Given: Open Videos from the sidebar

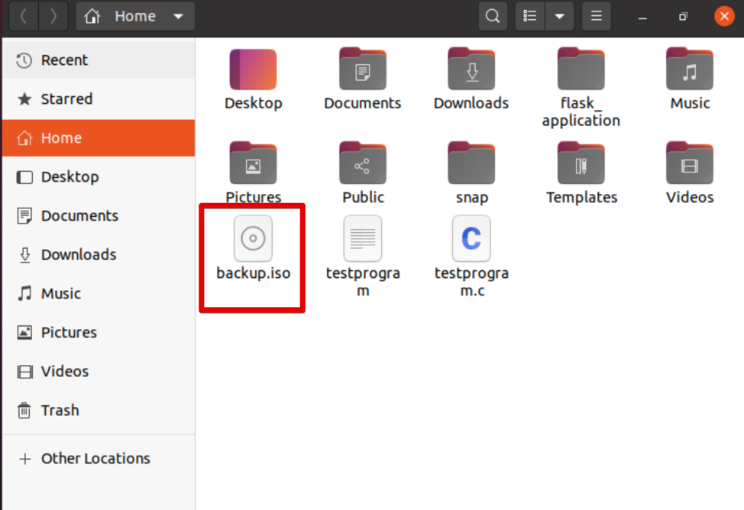Looking at the screenshot, I should [x=99, y=372].
